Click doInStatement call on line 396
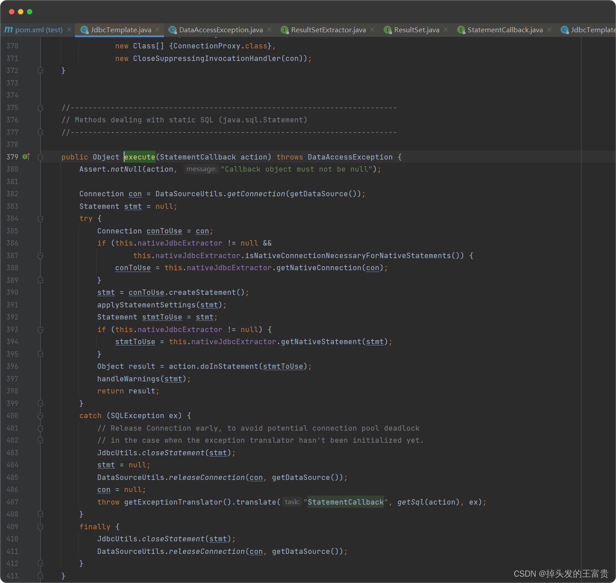Screen dimensions: 616x583 [x=229, y=366]
